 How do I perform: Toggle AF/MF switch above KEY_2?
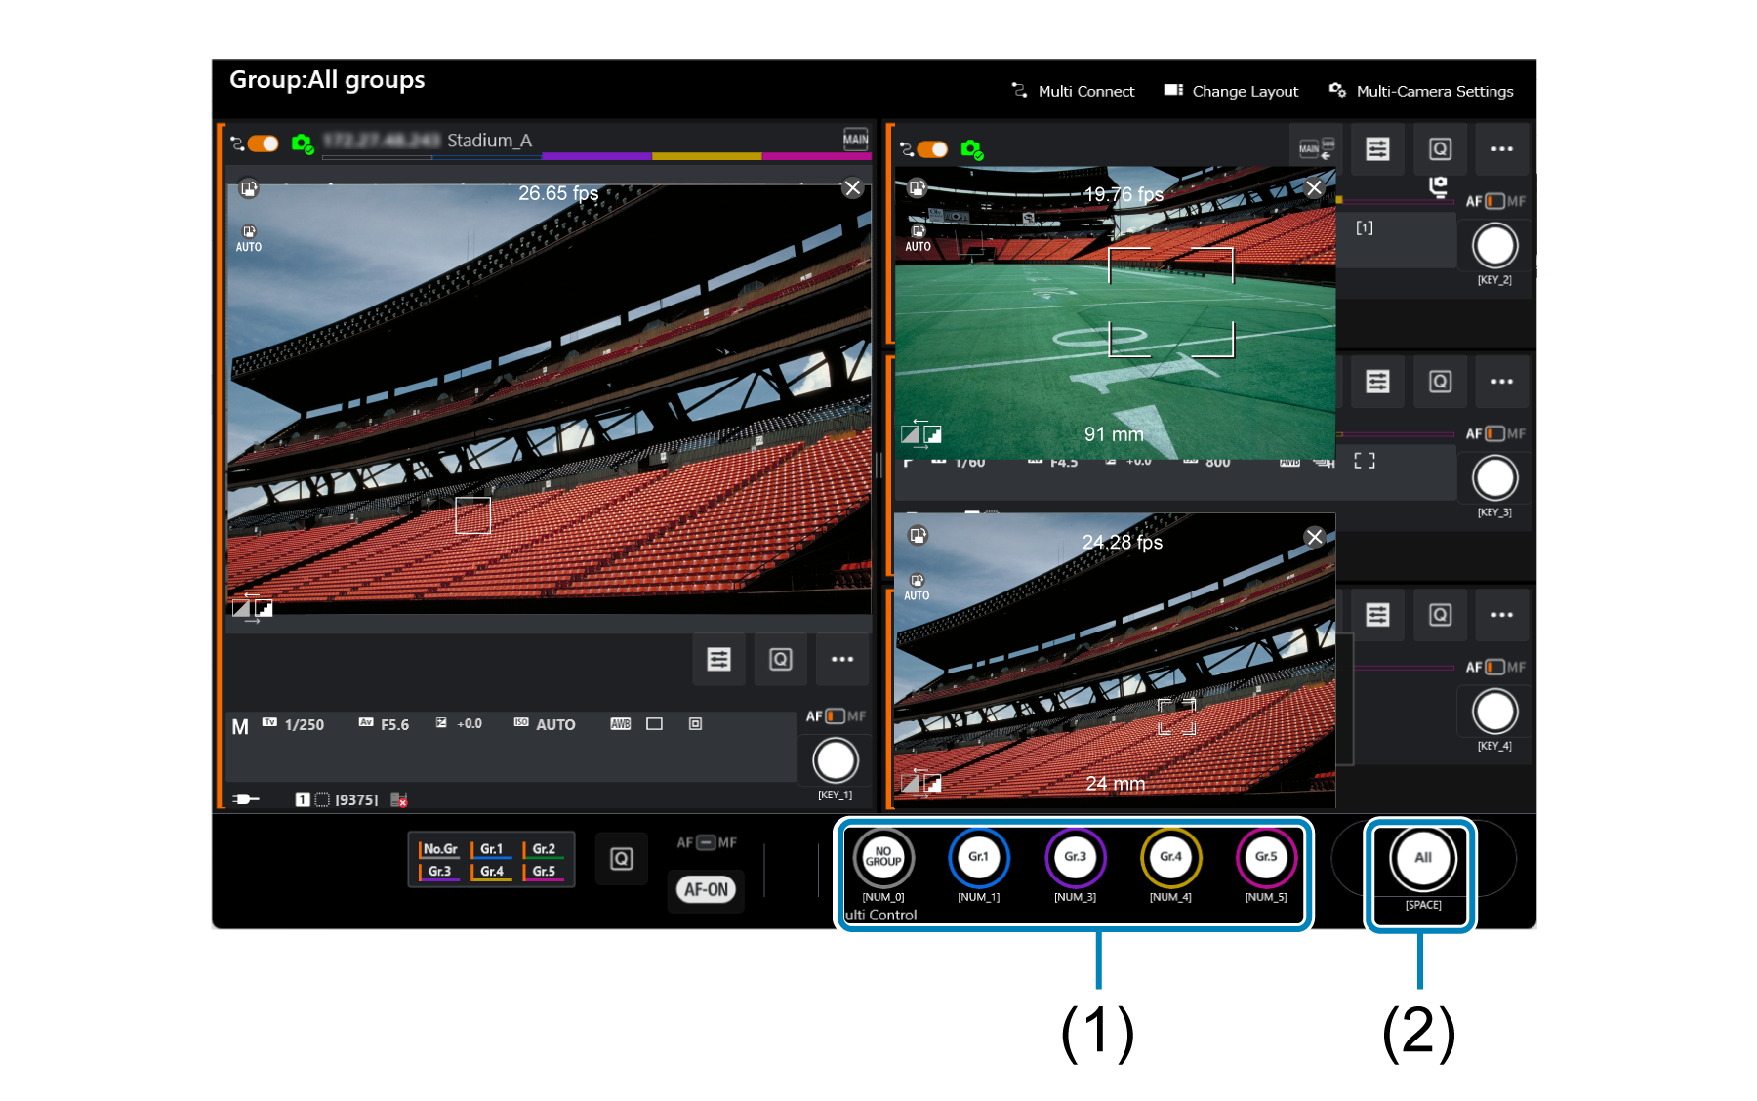pos(1495,201)
